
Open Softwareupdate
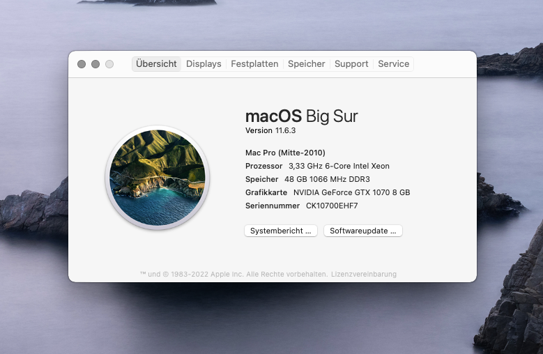pos(363,231)
